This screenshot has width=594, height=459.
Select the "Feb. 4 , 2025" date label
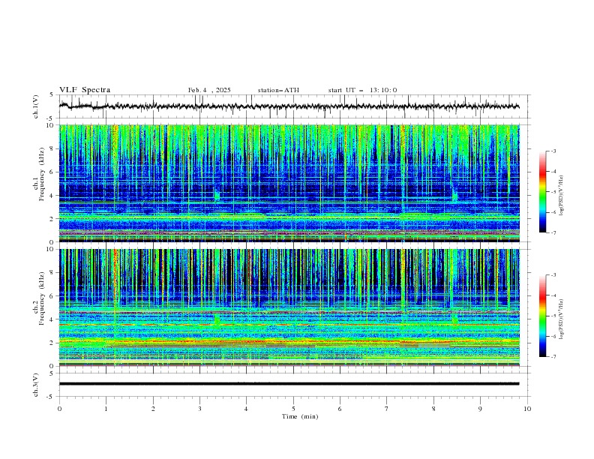(x=209, y=90)
